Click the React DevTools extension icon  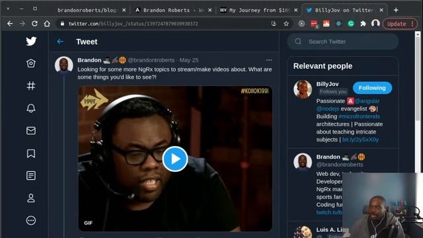338,24
